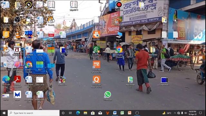Open the yellow-ring cursor shortcut icon
The width and height of the screenshot is (206, 116).
pos(29,5)
